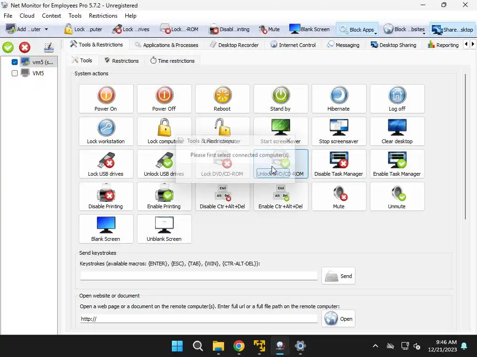Switch to Desktop Recorder tab

coord(234,45)
